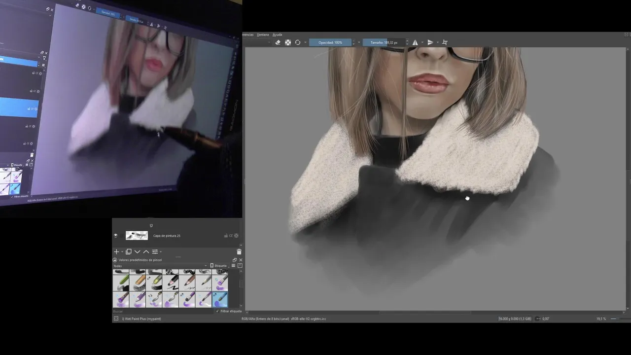The height and width of the screenshot is (355, 631).
Task: Toggle lock on Capa de pintura 25
Action: click(226, 236)
